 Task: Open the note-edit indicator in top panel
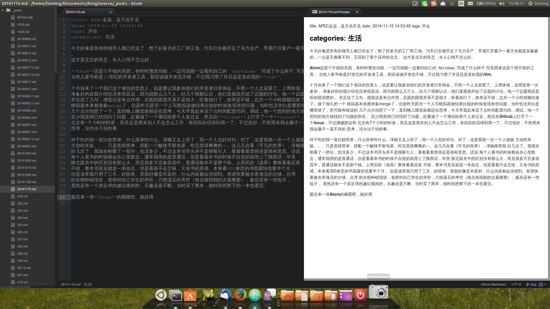415,3
